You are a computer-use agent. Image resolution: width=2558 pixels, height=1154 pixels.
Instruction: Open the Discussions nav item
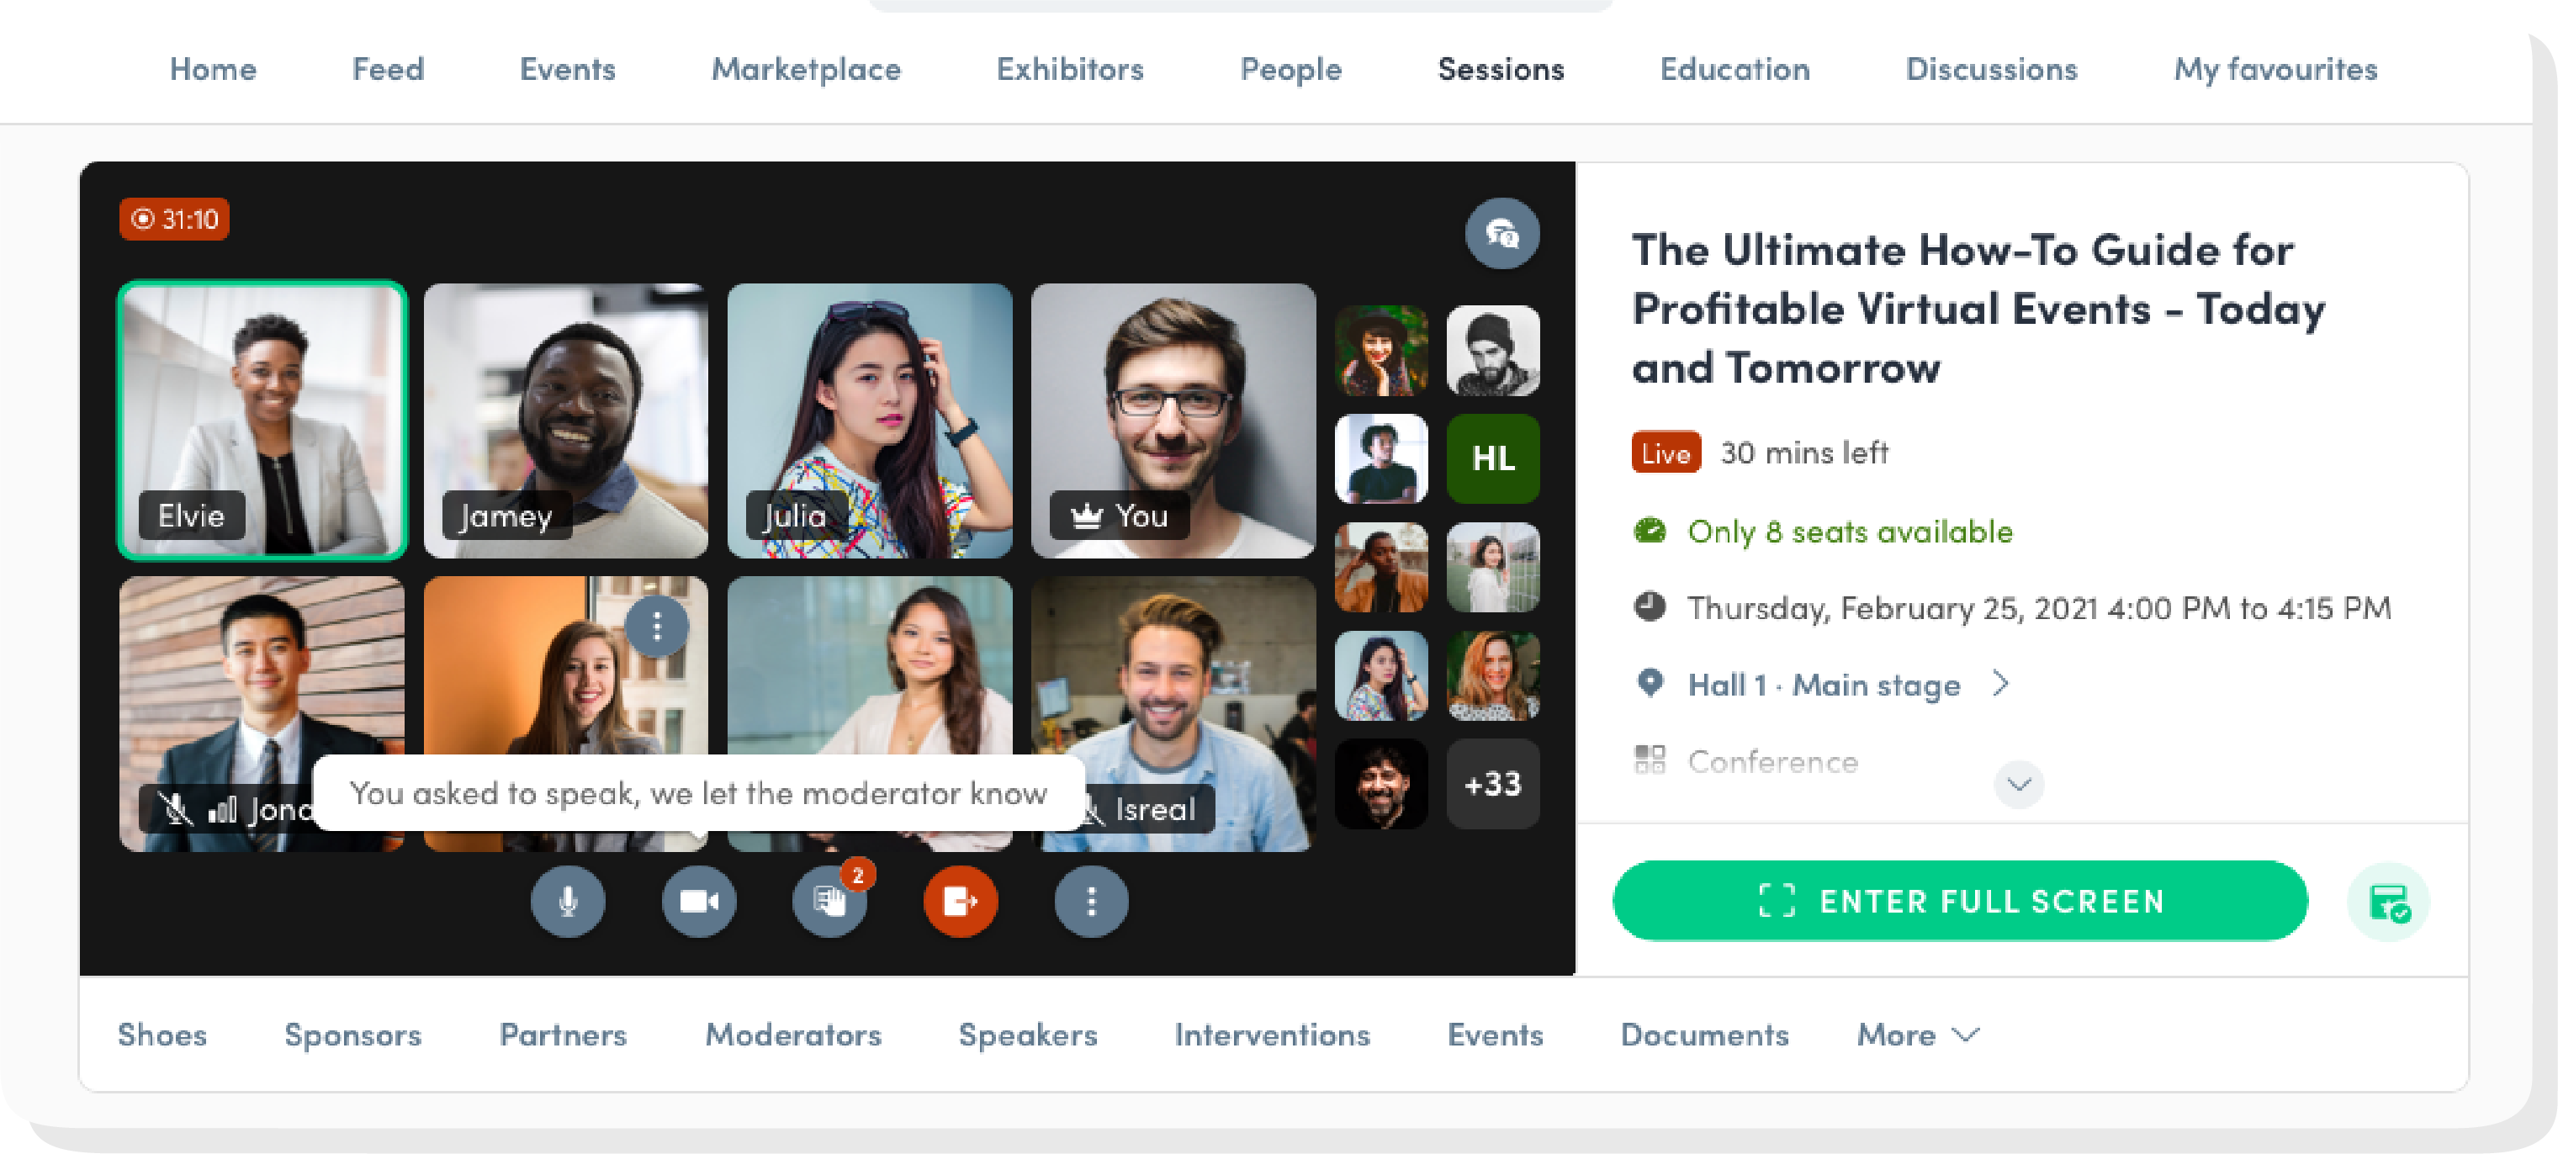pyautogui.click(x=1991, y=68)
